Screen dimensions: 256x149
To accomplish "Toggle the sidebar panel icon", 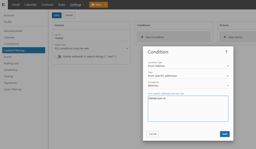I will pos(4,5).
